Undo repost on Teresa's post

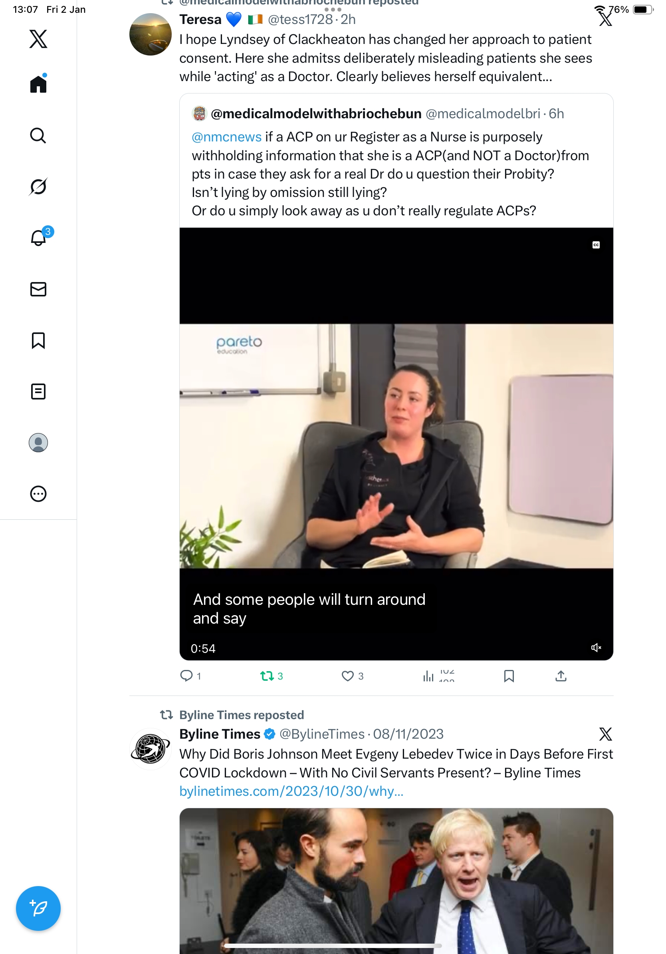tap(267, 676)
